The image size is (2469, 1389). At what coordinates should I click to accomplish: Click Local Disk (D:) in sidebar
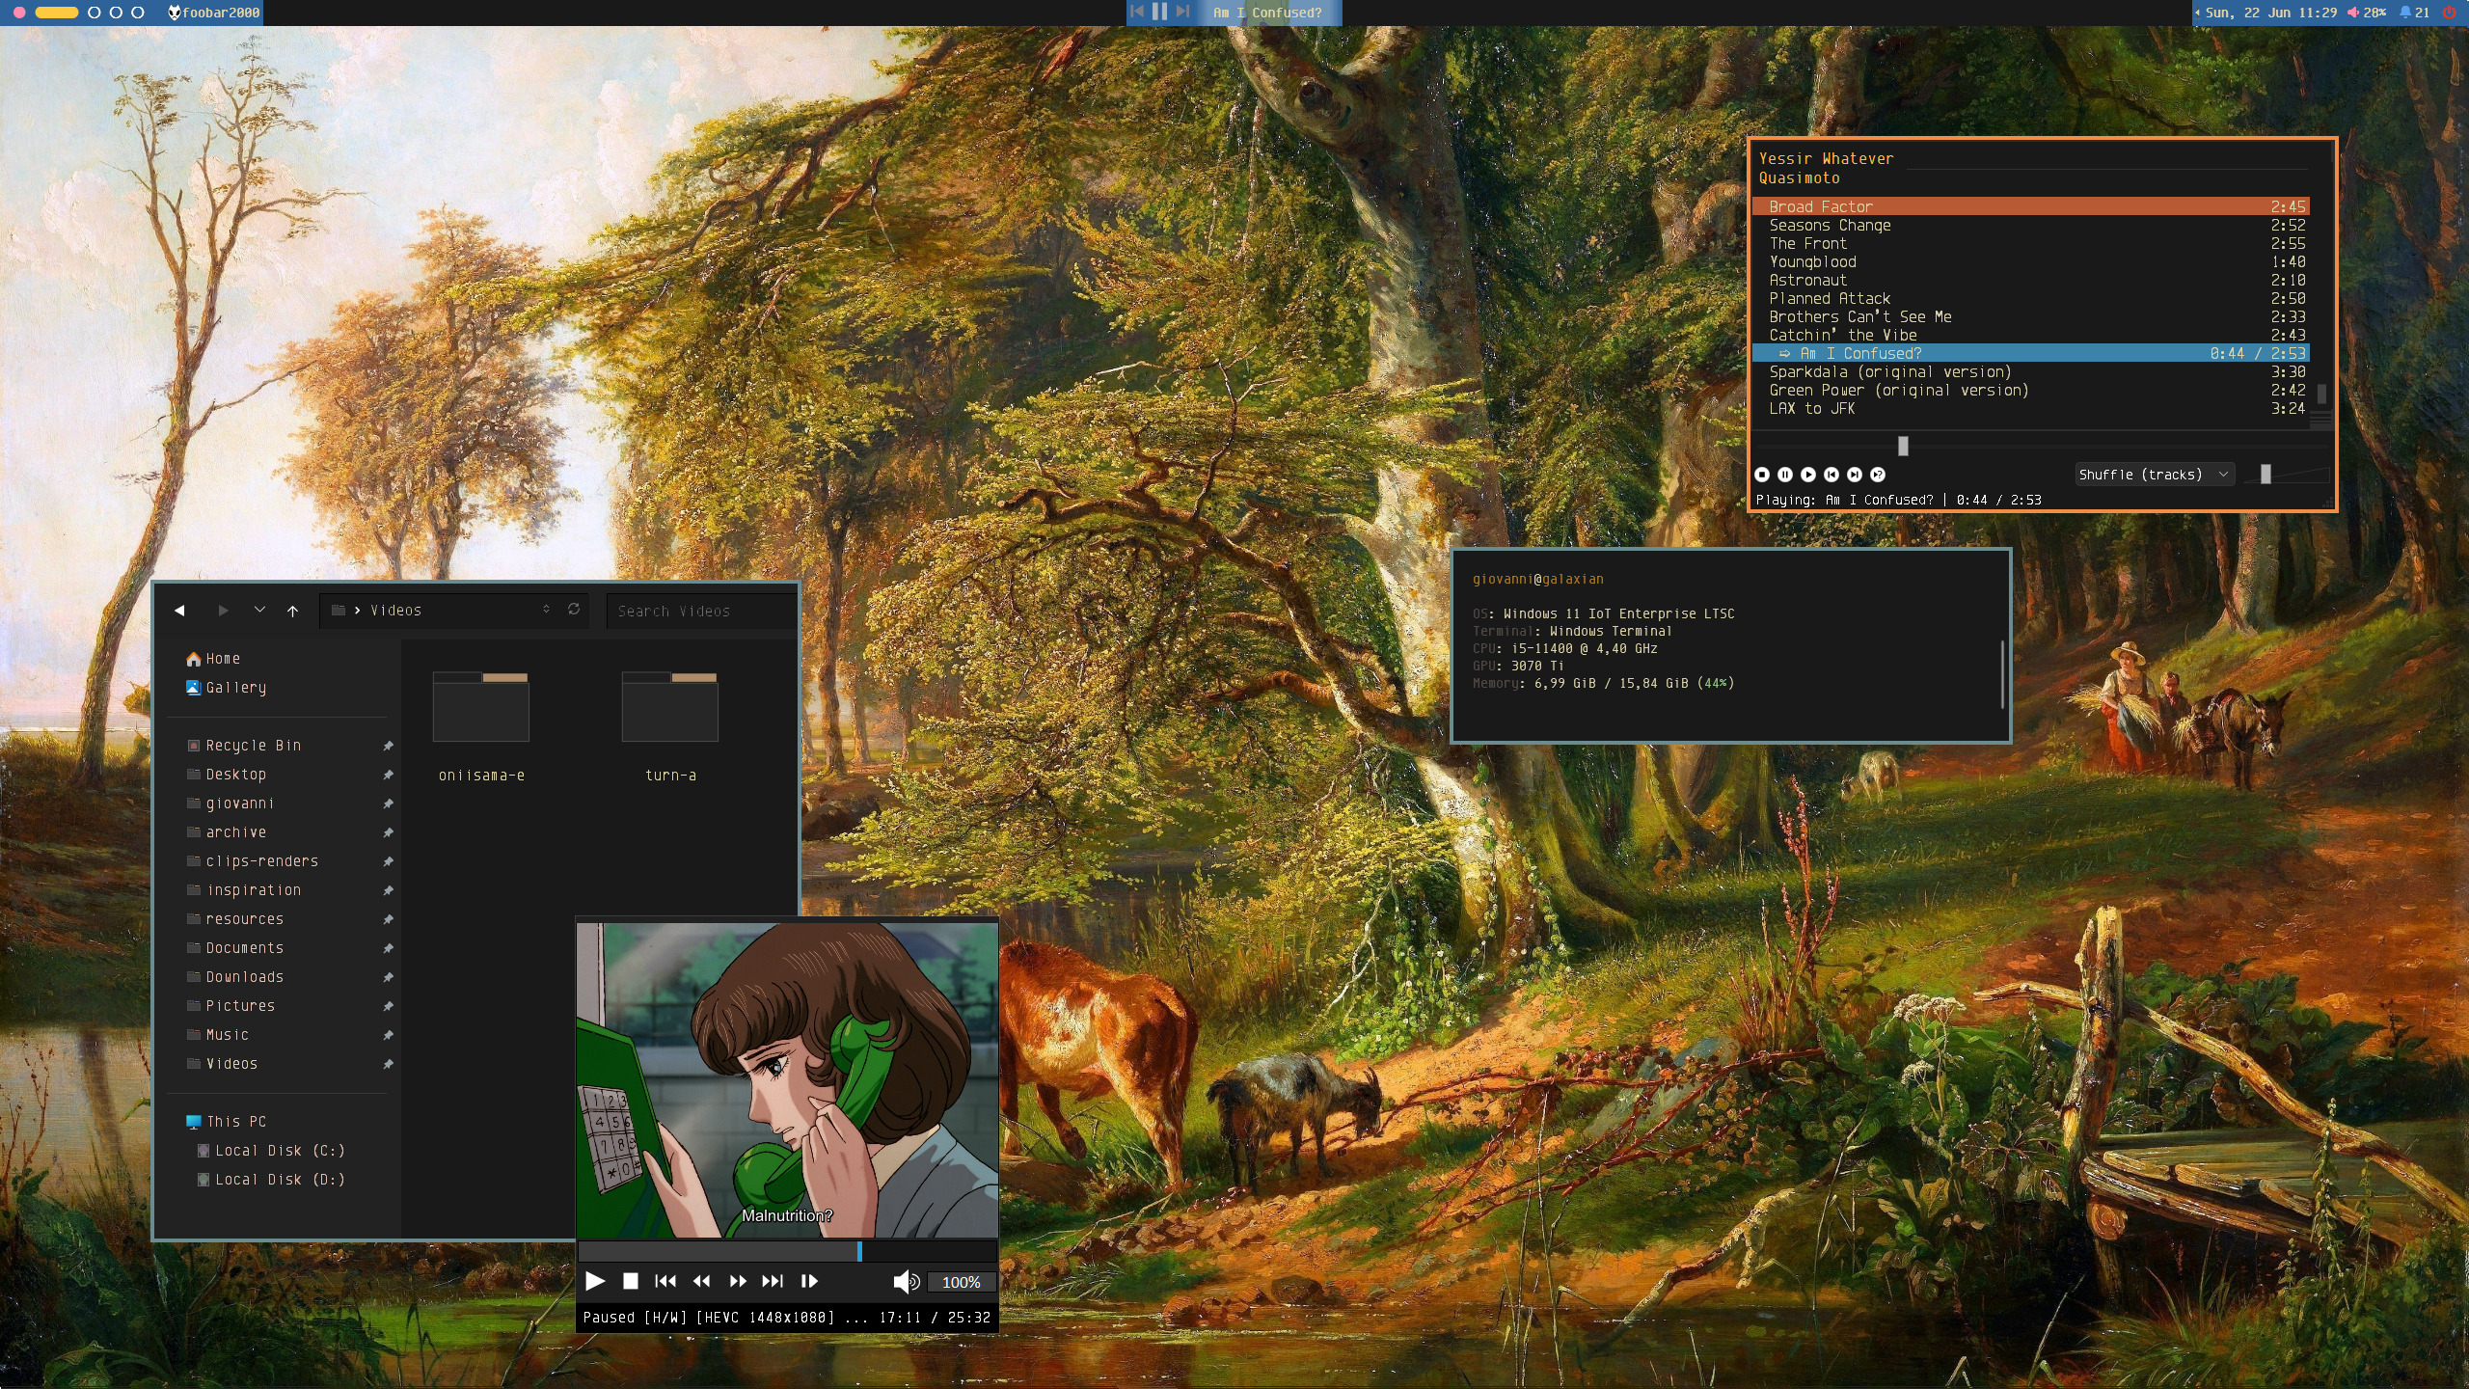(279, 1180)
